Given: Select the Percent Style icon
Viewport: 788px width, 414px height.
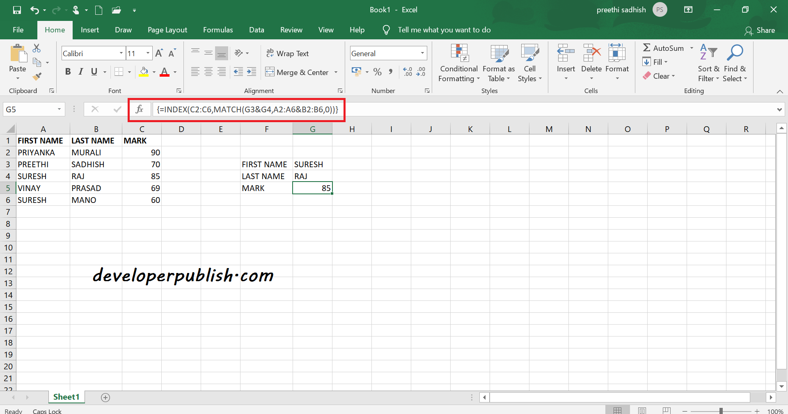Looking at the screenshot, I should click(377, 72).
